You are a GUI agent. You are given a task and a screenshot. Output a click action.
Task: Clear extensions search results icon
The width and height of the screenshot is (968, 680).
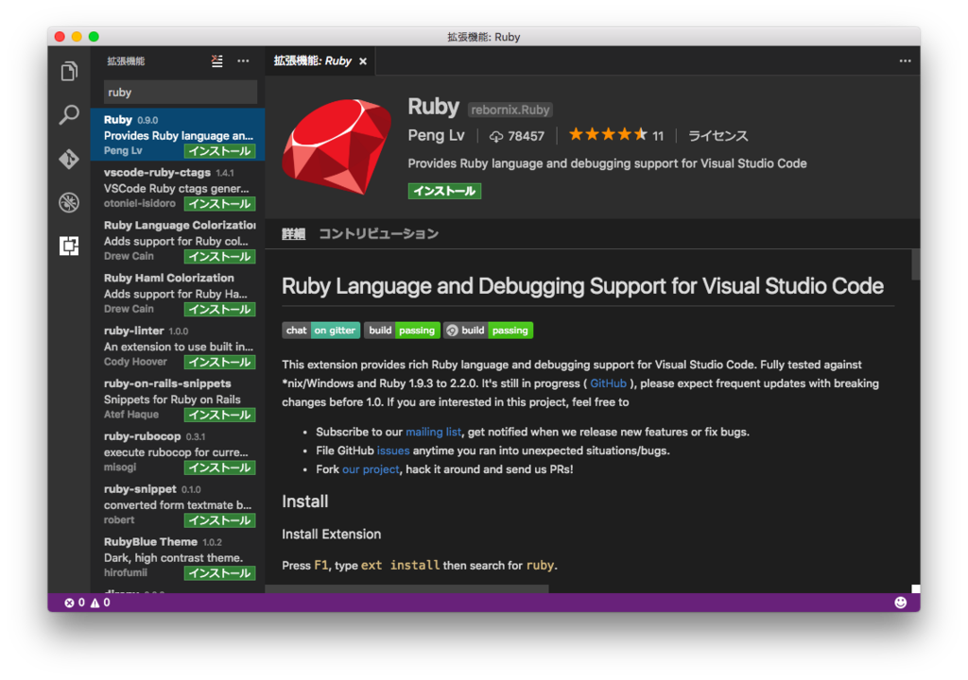coord(216,61)
